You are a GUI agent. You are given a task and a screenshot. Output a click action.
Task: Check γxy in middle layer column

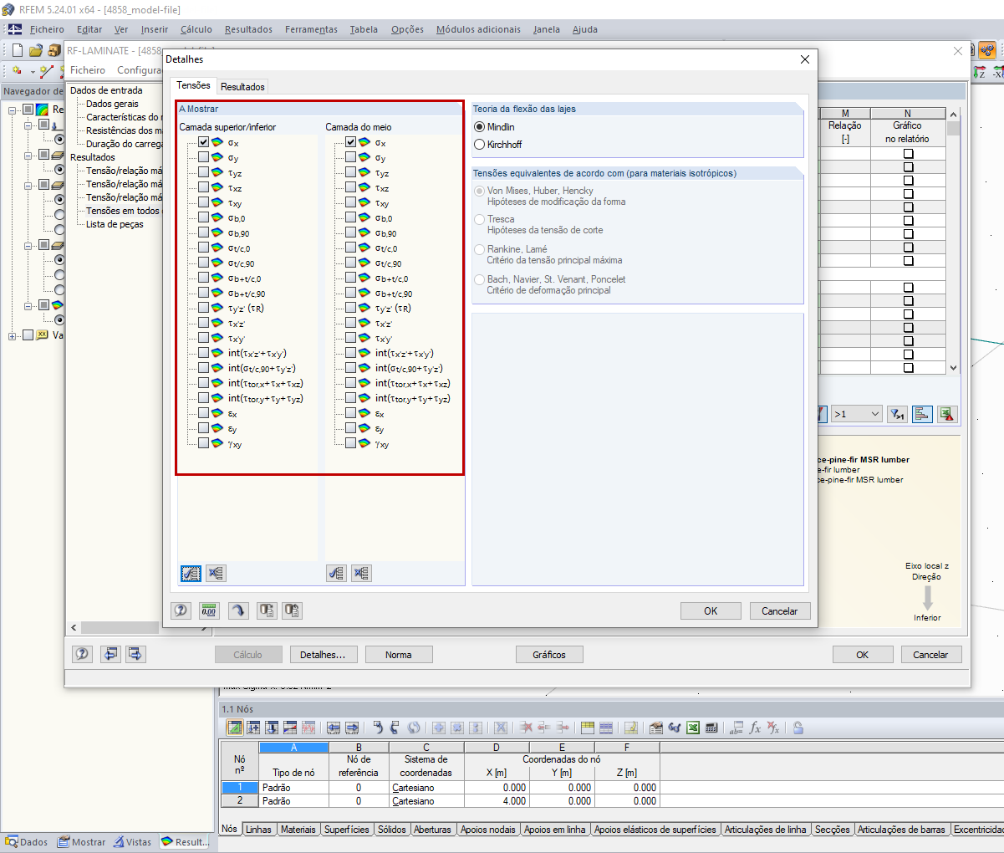tap(351, 444)
